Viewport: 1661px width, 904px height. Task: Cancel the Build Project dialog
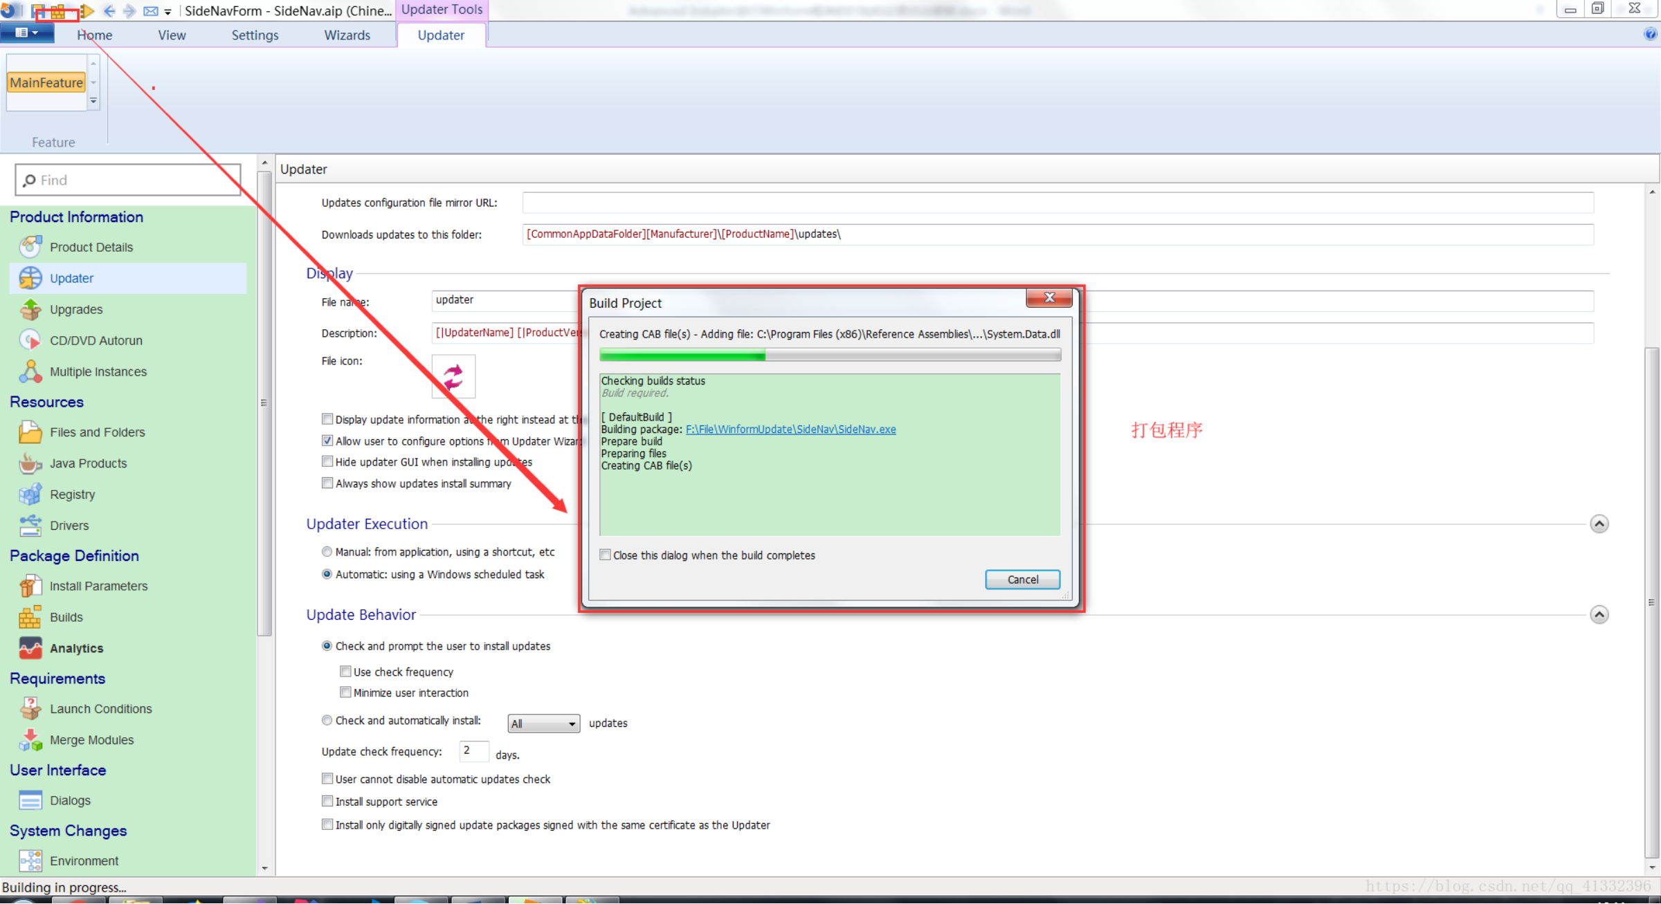click(1022, 580)
